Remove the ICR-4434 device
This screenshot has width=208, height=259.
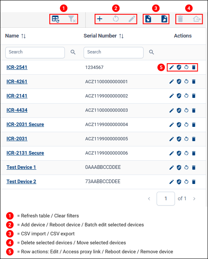194,111
